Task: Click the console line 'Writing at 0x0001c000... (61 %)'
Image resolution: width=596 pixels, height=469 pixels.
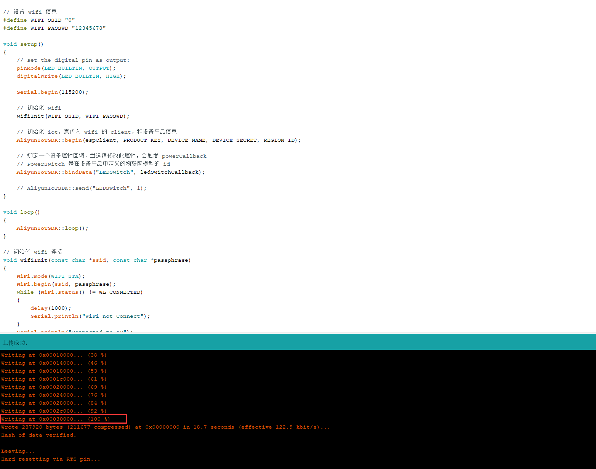Action: (54, 379)
